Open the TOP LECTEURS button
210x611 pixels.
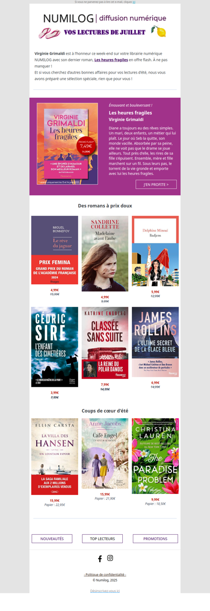click(x=102, y=538)
